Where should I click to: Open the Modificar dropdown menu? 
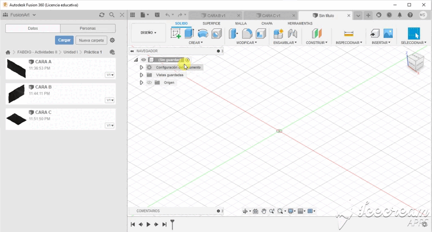coord(247,43)
